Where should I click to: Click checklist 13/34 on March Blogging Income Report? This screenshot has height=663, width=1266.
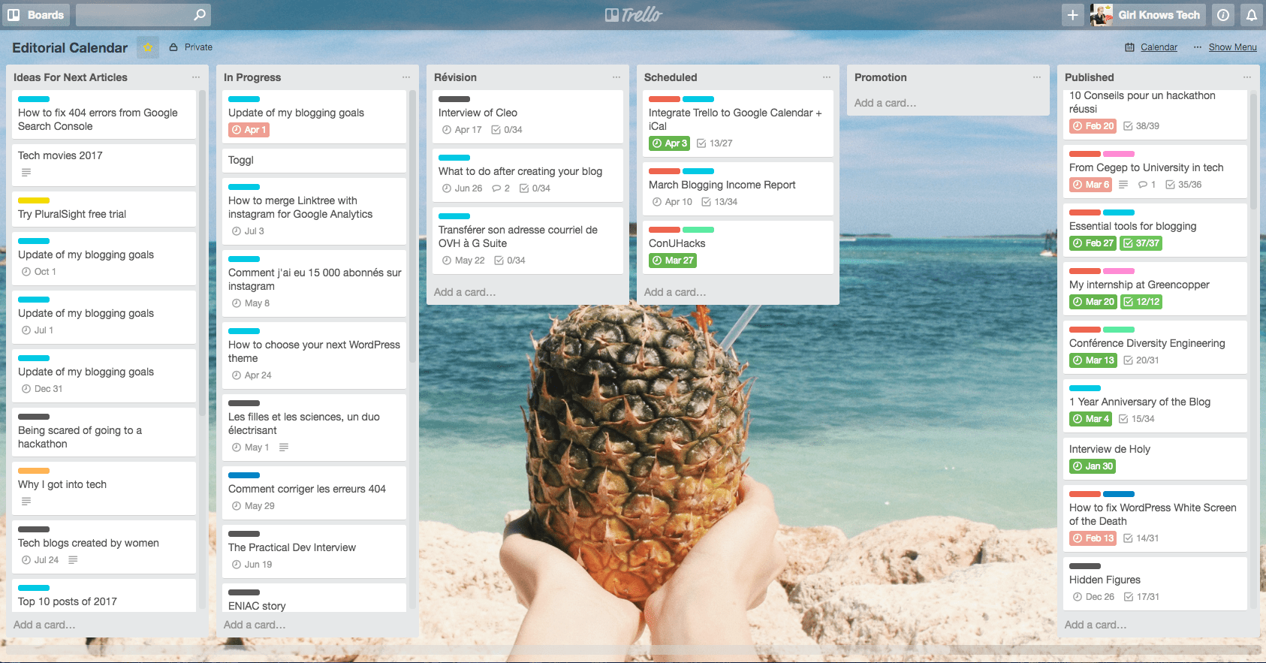pyautogui.click(x=719, y=202)
